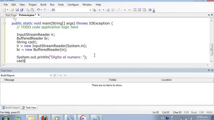Click the Copy toolbar icon
Screen dimensions: 214x120
(x=27, y=10)
